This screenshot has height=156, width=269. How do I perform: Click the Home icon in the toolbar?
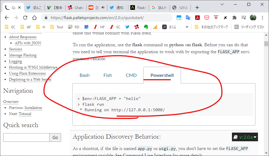34,18
